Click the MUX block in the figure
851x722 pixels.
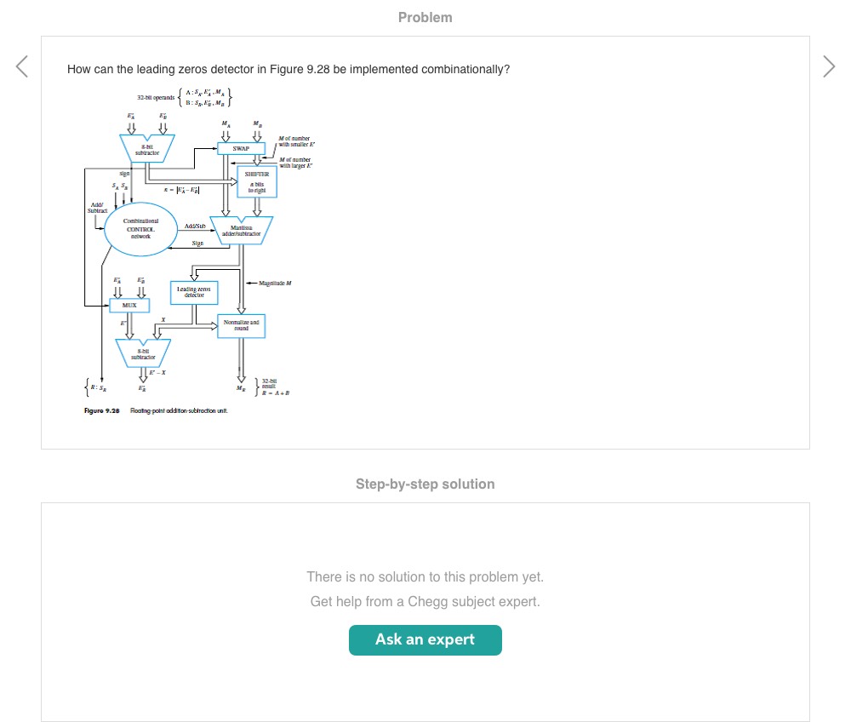coord(129,304)
